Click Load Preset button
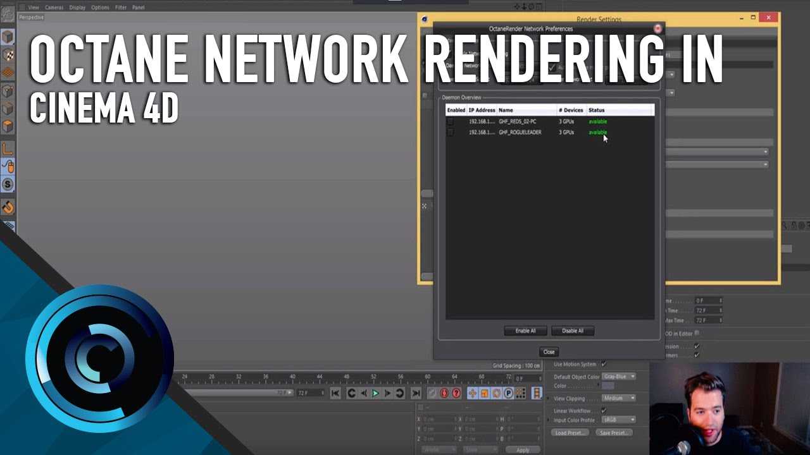 point(571,433)
